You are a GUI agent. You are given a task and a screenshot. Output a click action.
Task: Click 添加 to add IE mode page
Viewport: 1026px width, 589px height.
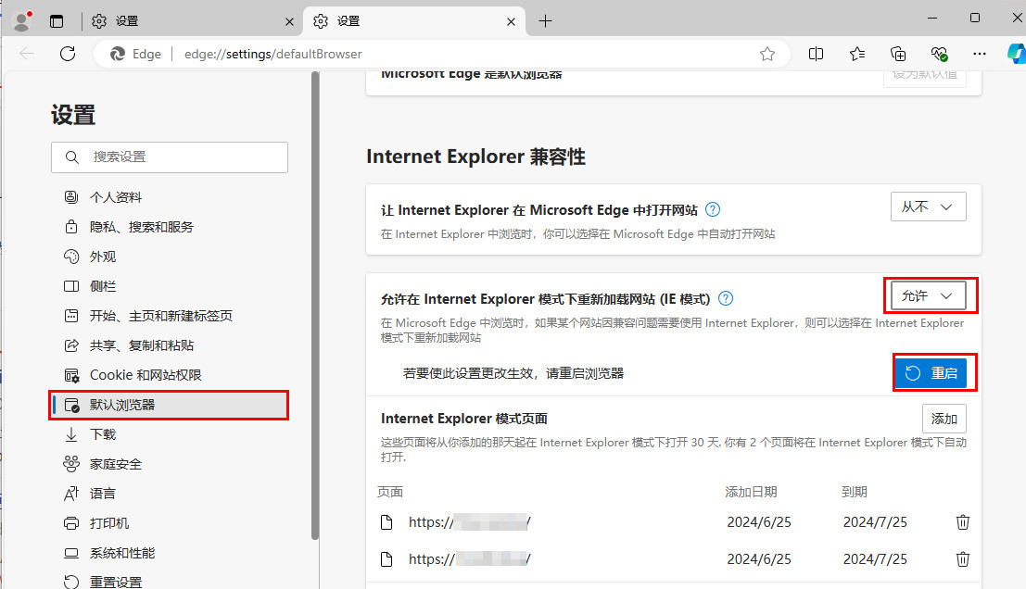click(x=944, y=419)
